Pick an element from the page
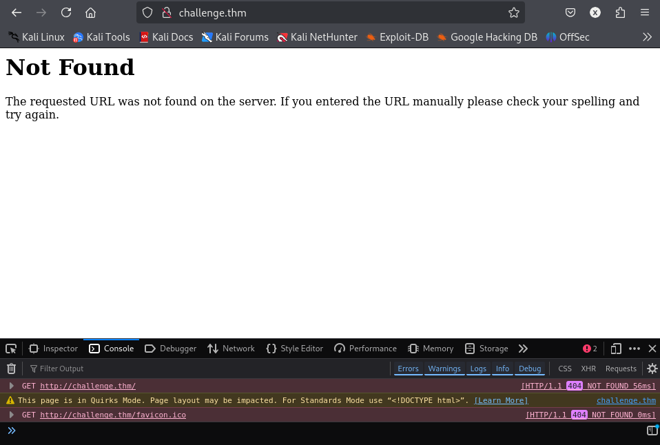 [11, 349]
